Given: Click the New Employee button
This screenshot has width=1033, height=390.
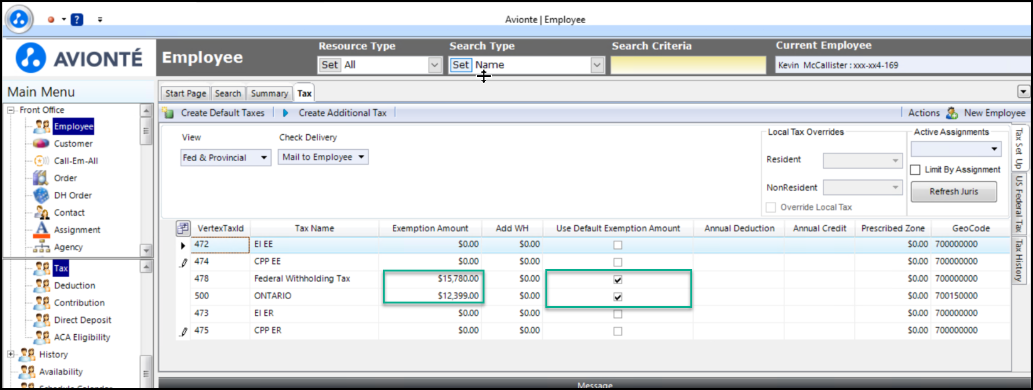Looking at the screenshot, I should click(995, 113).
